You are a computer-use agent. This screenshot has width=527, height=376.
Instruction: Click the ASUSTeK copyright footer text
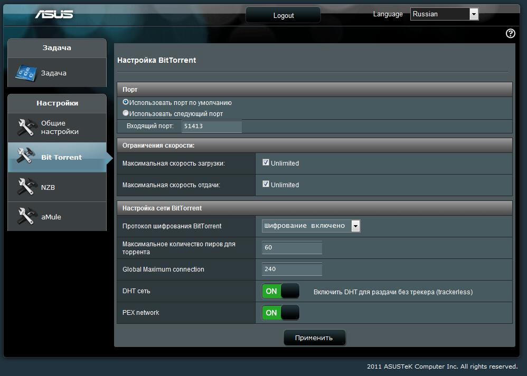tap(443, 367)
